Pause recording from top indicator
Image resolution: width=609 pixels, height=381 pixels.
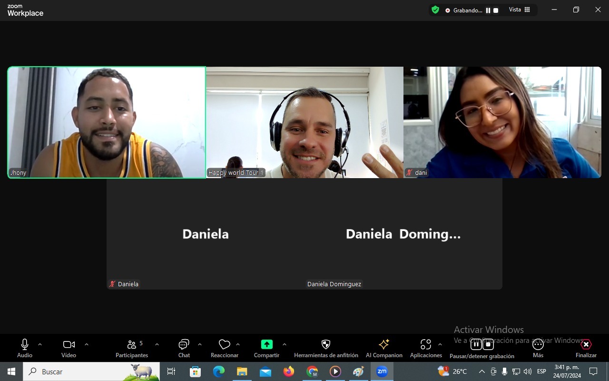click(488, 10)
